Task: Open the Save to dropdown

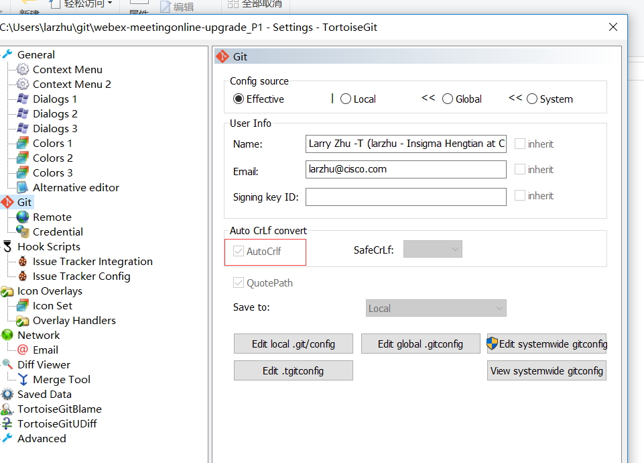Action: point(436,308)
